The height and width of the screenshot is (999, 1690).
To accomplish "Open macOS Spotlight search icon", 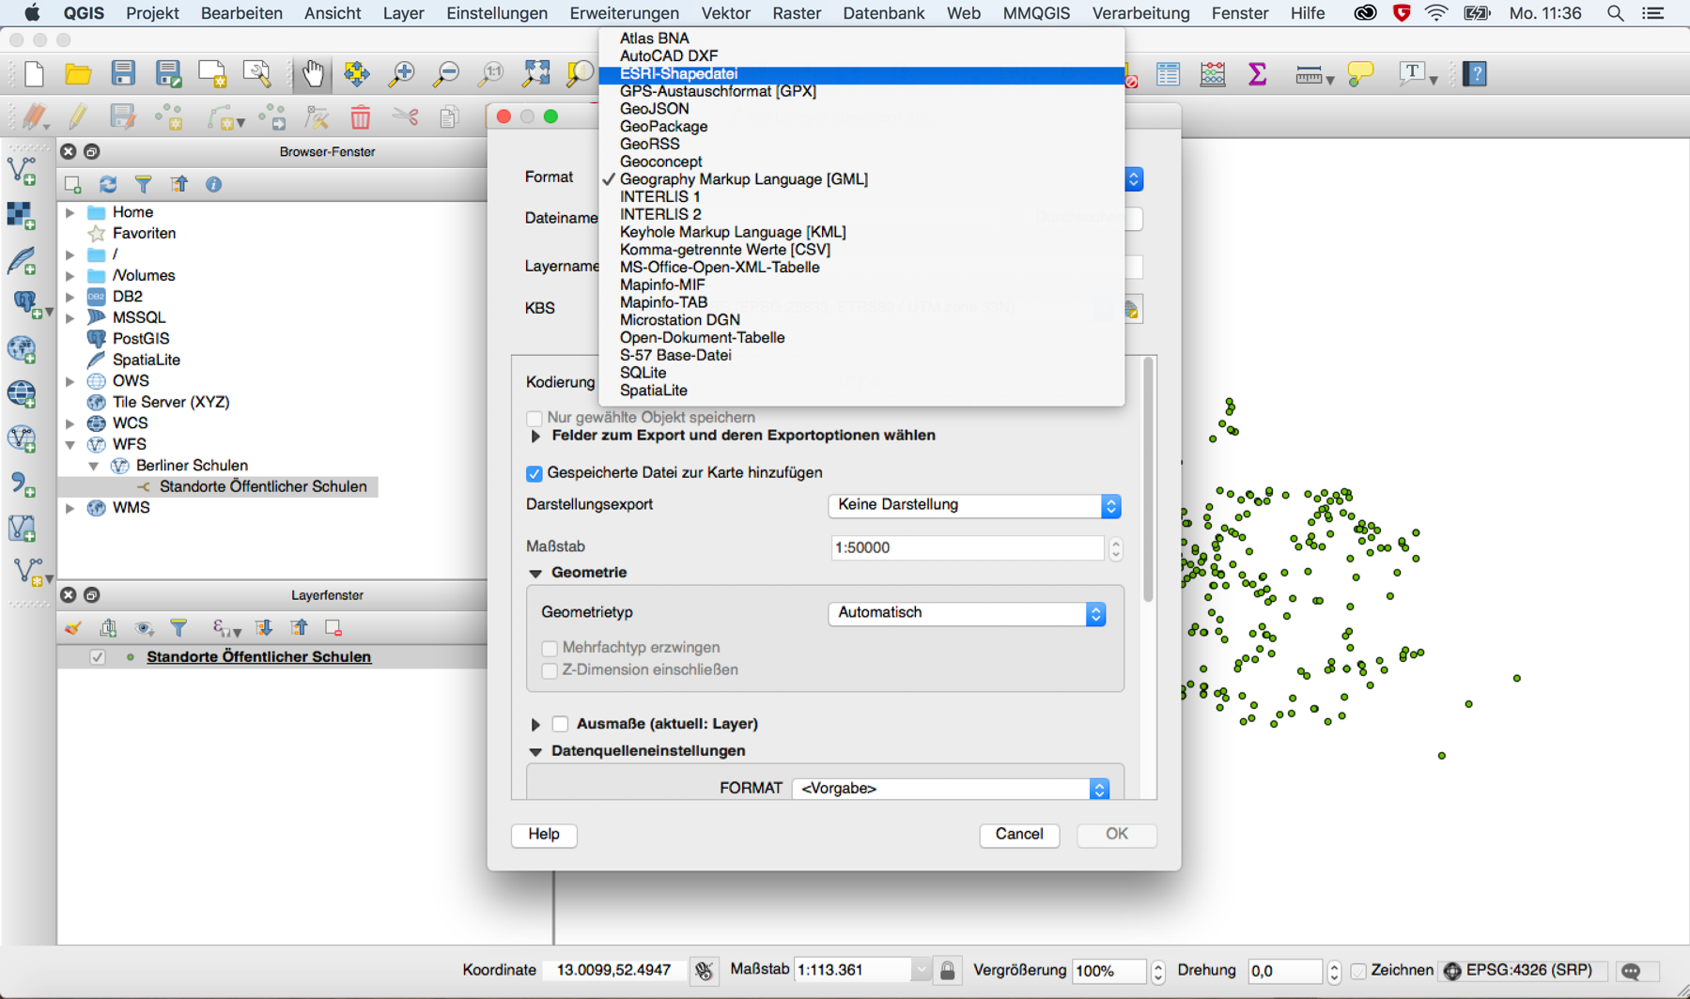I will (1615, 13).
